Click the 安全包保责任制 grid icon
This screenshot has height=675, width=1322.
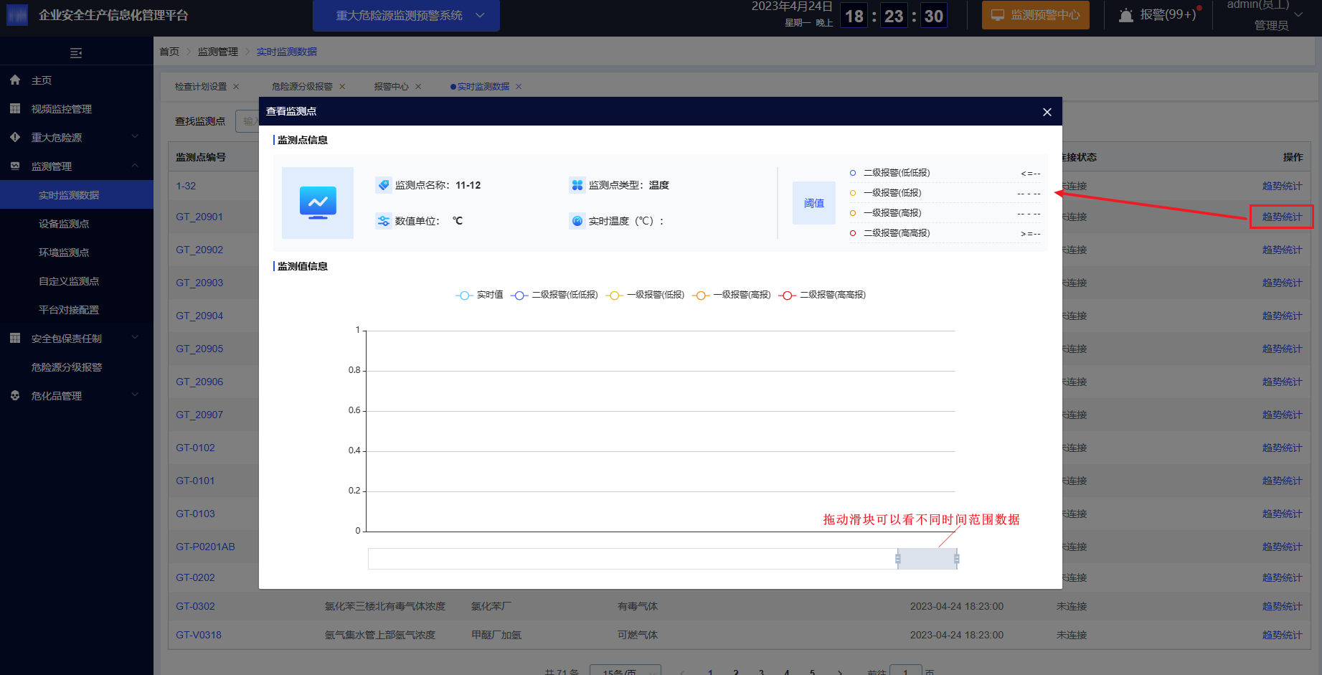15,338
